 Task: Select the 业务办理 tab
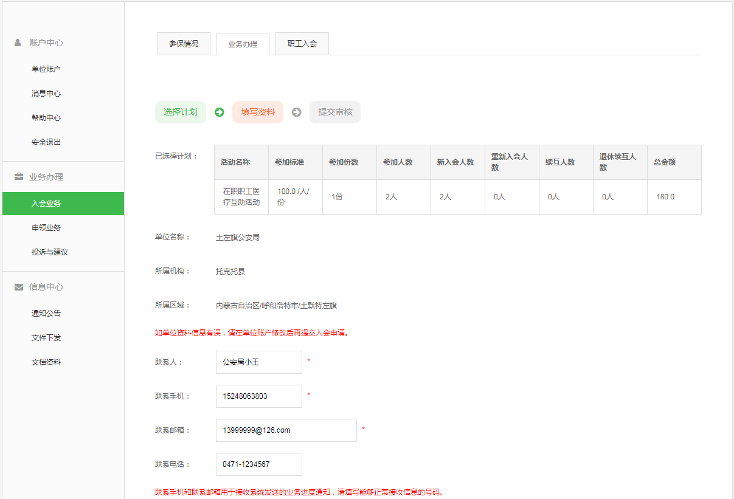(x=243, y=44)
